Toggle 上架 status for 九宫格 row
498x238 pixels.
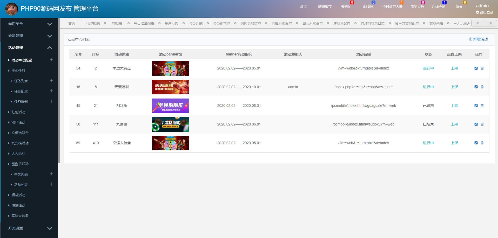454,124
